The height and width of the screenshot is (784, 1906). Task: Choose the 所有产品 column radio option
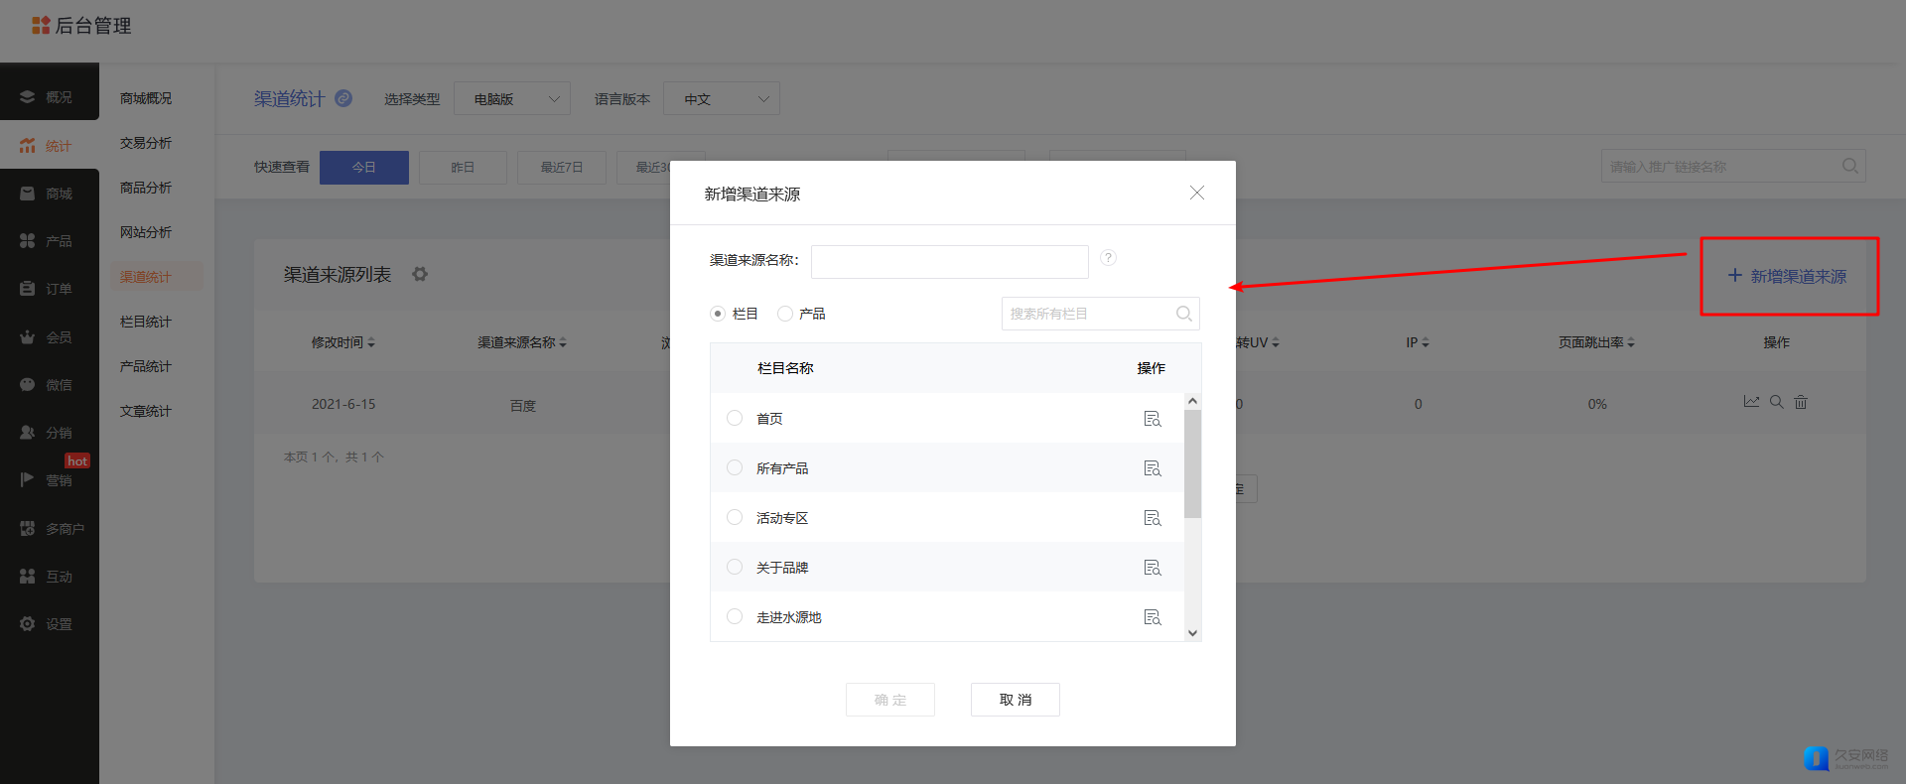click(735, 467)
